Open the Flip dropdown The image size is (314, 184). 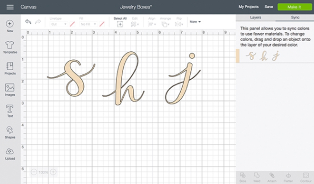pos(179,24)
